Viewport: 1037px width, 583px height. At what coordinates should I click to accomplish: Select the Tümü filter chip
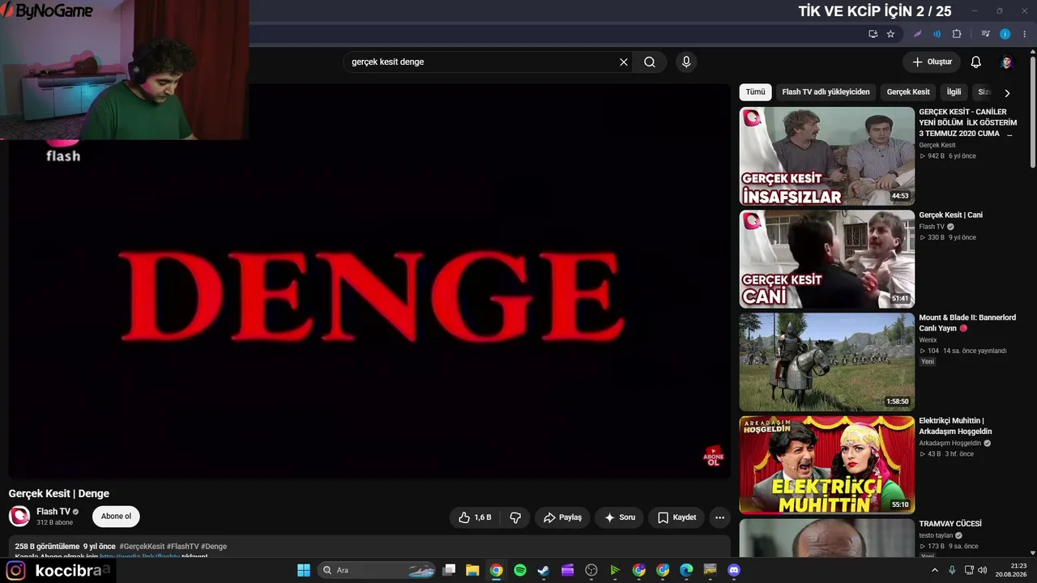[755, 92]
